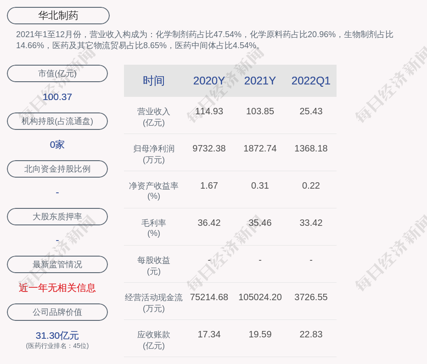Click net profit value 1872.74
Screen dimensions: 427x364
coord(260,148)
